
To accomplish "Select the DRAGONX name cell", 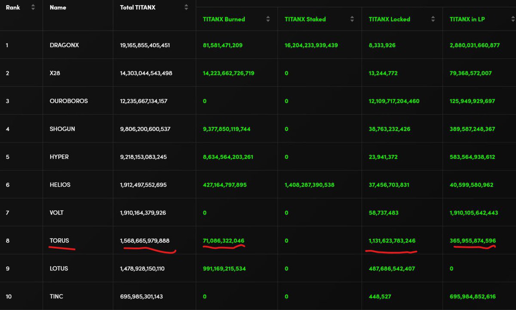I will point(64,45).
